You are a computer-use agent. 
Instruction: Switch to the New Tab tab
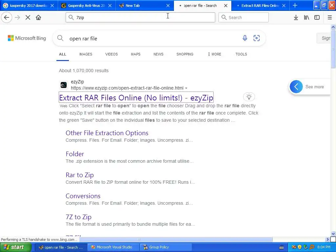[x=145, y=6]
